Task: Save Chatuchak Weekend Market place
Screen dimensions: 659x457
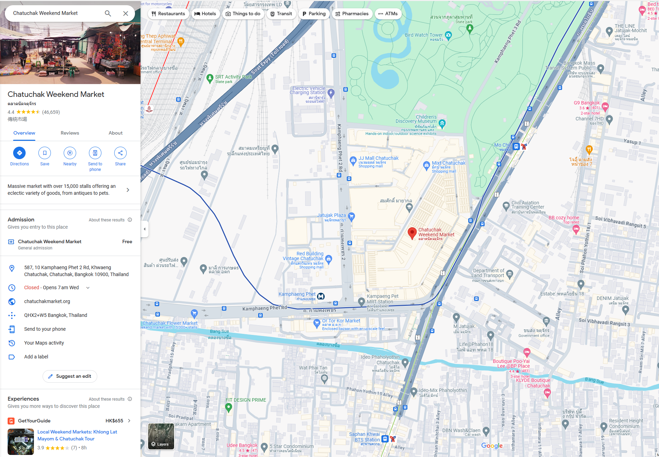Action: pos(45,153)
